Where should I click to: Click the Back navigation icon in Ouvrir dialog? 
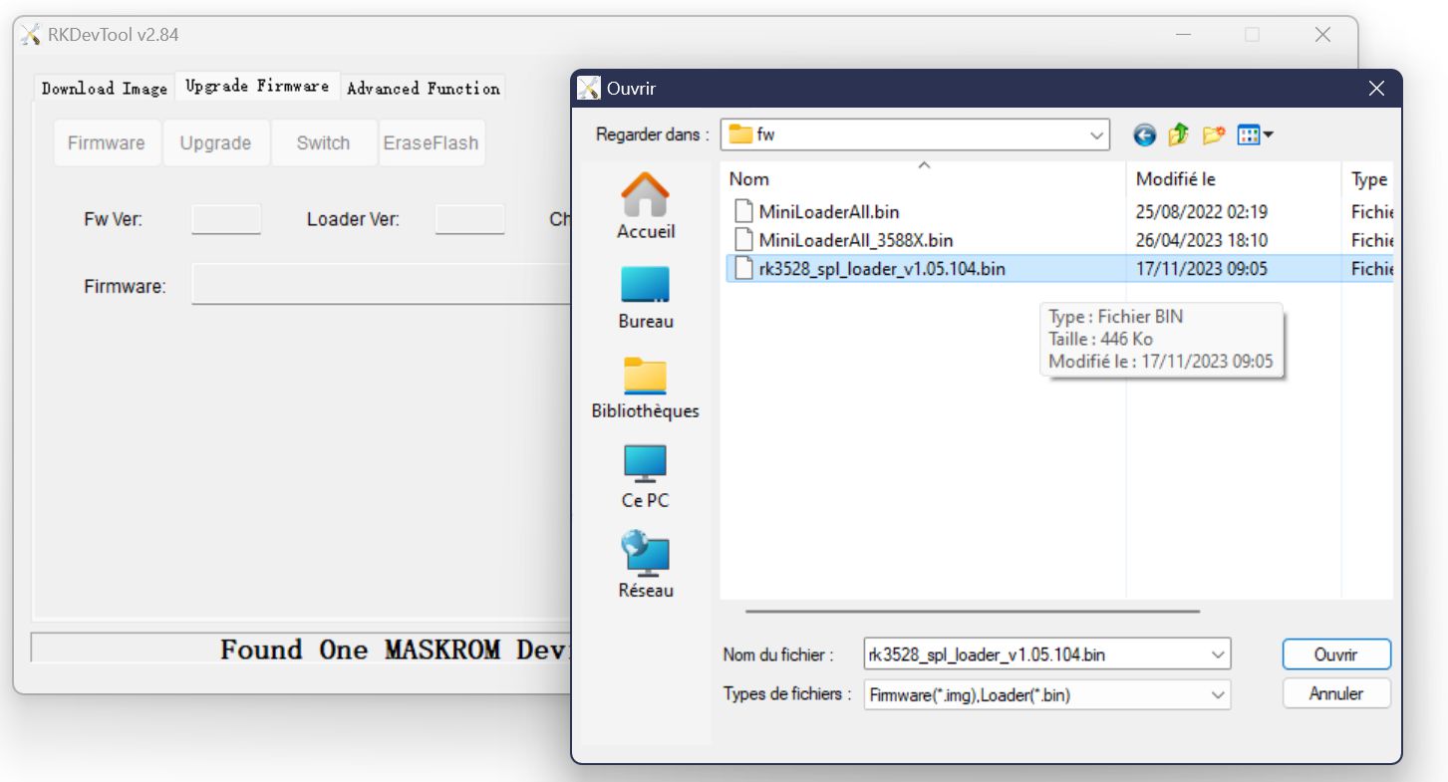point(1145,134)
